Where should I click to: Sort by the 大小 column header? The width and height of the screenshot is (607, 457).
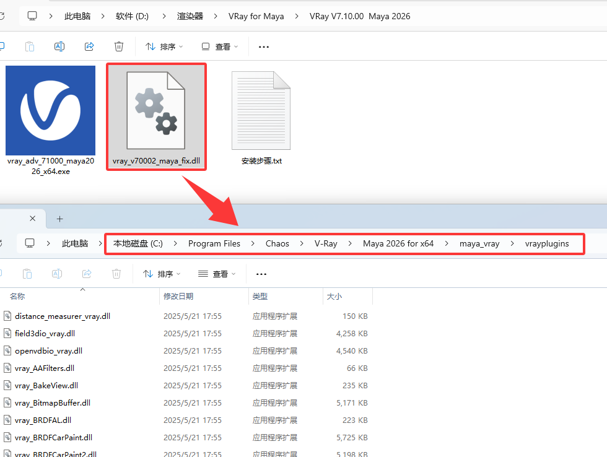(334, 297)
